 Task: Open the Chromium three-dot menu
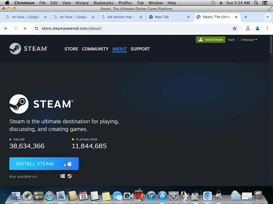[267, 28]
